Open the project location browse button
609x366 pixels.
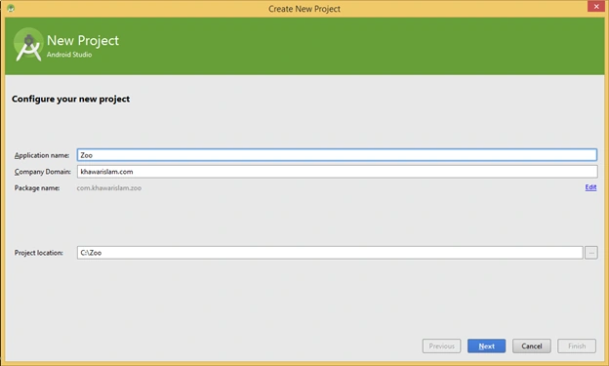point(591,253)
